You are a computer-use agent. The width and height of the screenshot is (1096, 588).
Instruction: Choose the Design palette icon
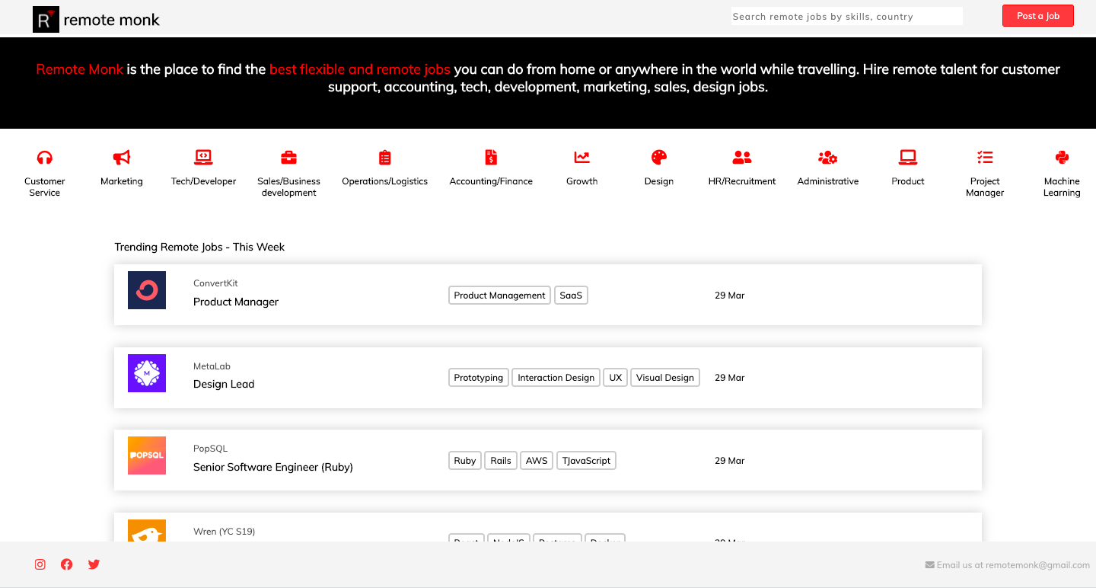point(659,158)
